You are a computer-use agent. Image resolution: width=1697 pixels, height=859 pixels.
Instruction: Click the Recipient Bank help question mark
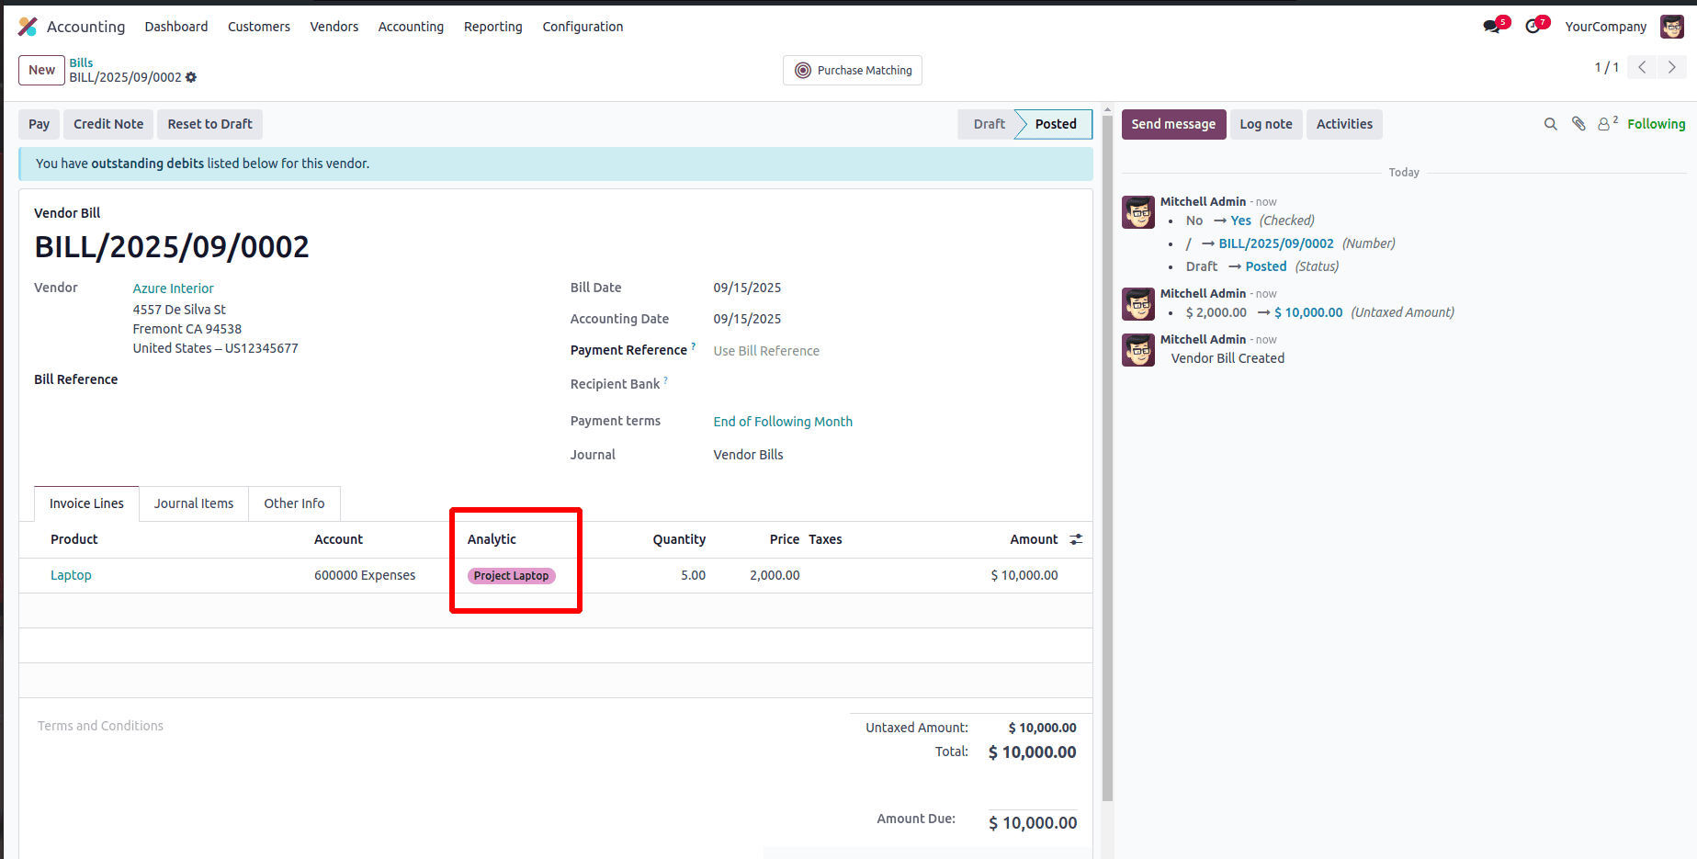[x=665, y=380]
